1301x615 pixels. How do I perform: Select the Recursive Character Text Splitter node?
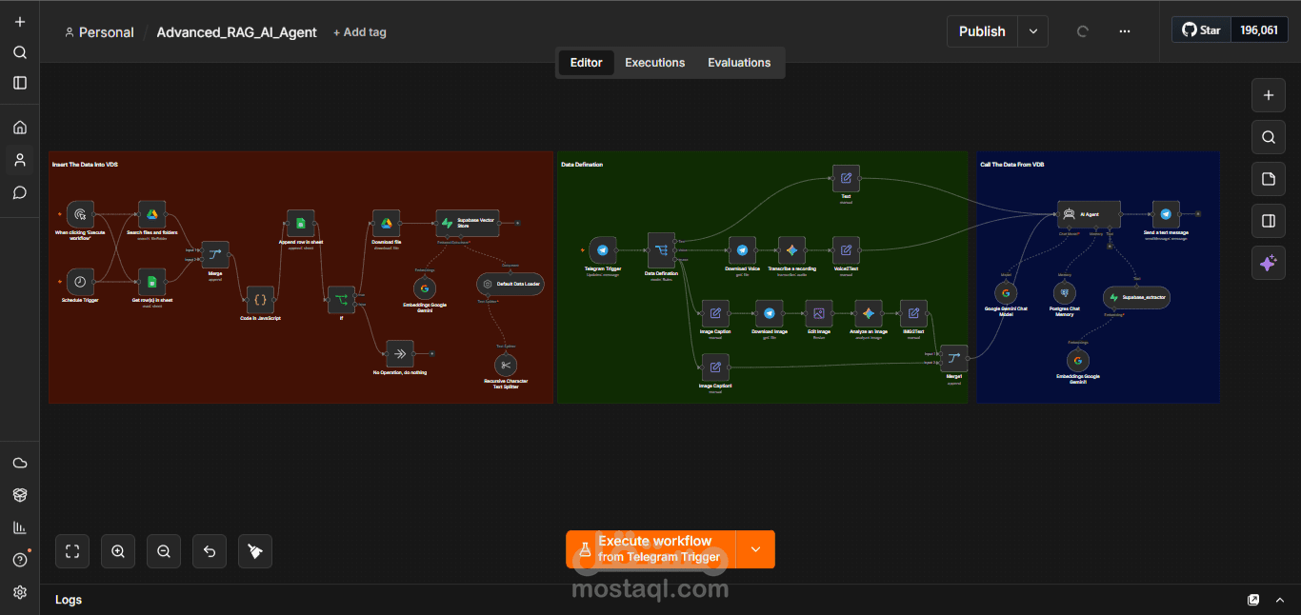[506, 365]
